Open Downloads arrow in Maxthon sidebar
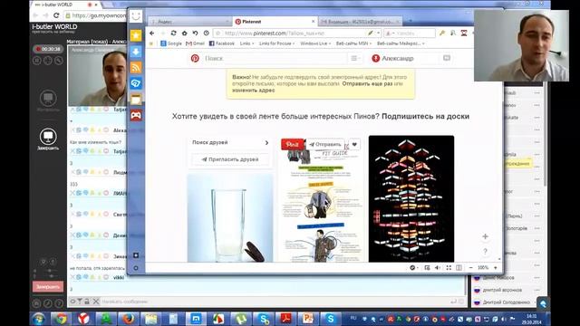The image size is (580, 326). [x=136, y=52]
